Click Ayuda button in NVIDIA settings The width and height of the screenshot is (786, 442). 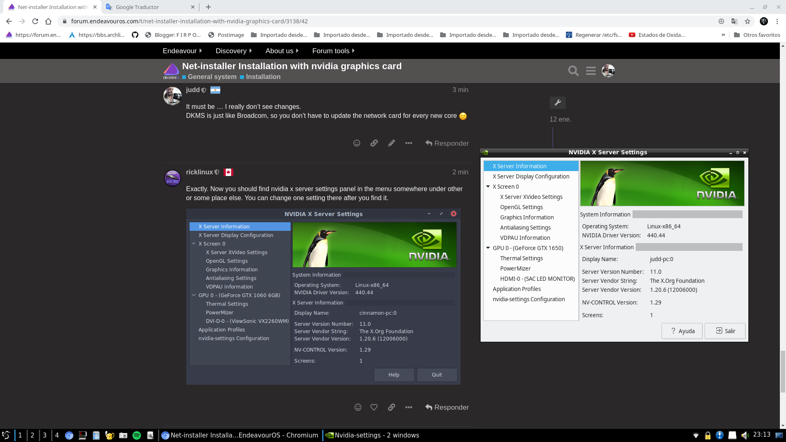pos(682,331)
